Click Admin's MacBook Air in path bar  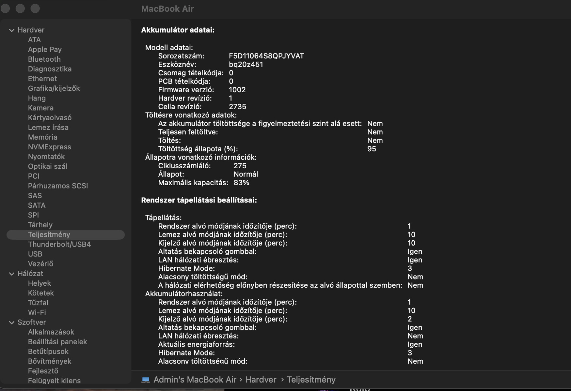[195, 380]
